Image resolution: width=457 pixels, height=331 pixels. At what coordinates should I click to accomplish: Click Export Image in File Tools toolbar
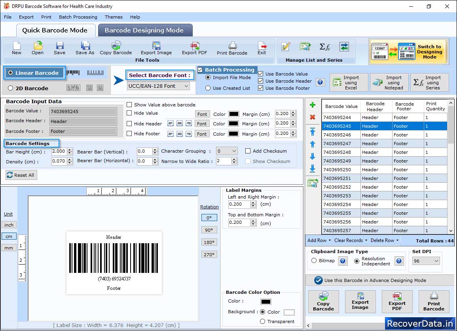(x=156, y=48)
